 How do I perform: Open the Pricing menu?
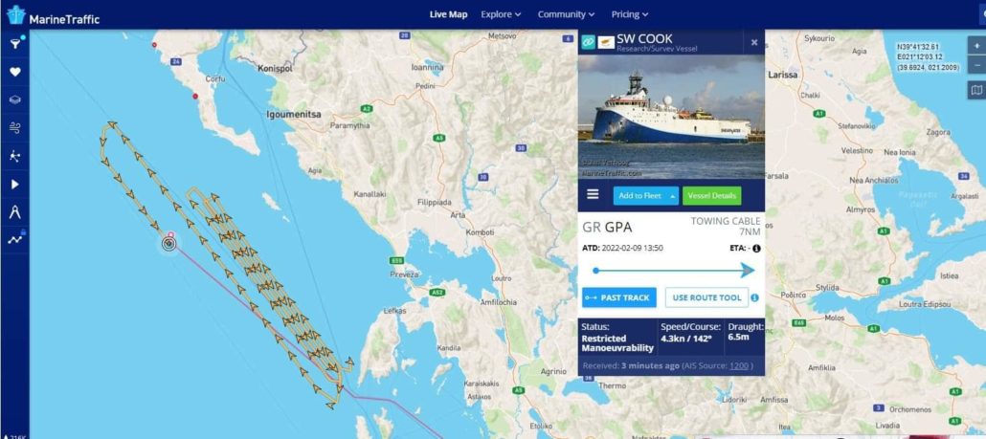[630, 14]
